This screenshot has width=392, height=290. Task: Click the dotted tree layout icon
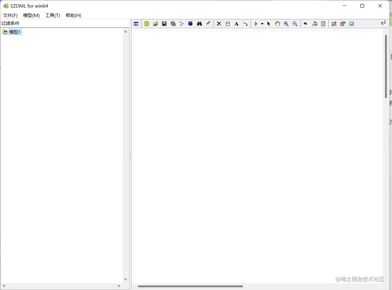182,24
